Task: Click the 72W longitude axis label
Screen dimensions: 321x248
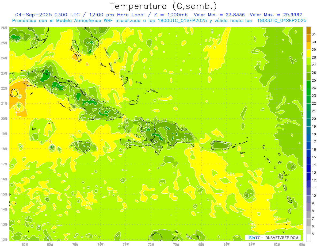Action: click(151, 244)
